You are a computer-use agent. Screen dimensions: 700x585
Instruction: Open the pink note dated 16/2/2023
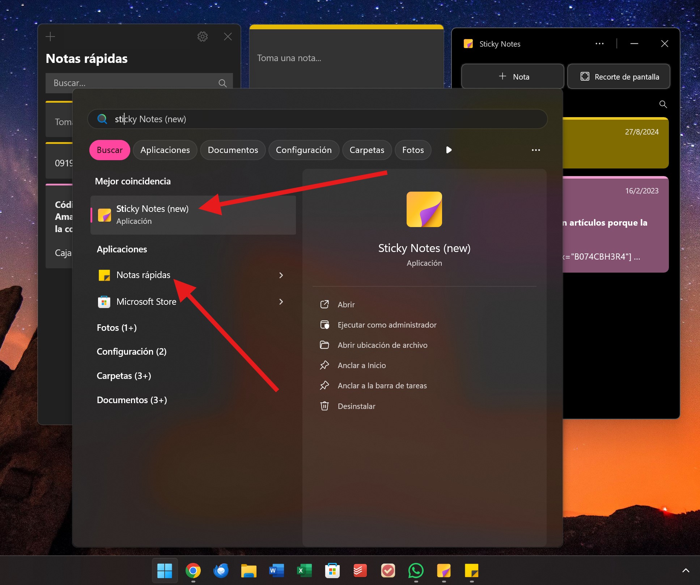[x=615, y=225]
